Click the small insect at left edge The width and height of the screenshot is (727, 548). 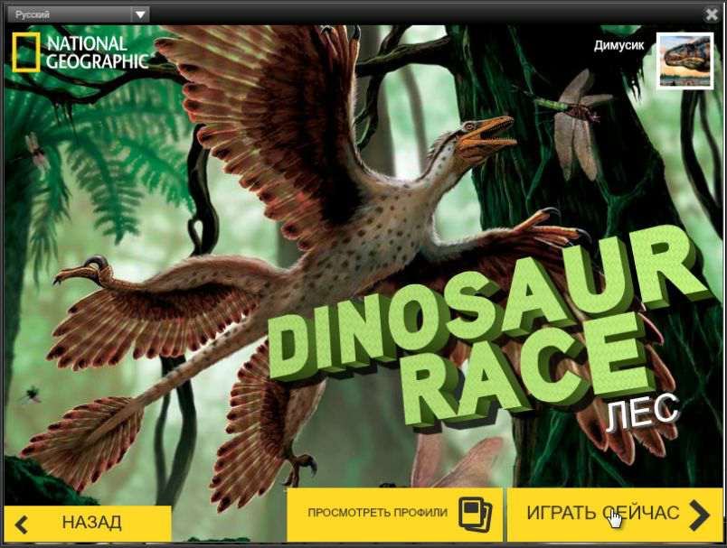pyautogui.click(x=36, y=149)
